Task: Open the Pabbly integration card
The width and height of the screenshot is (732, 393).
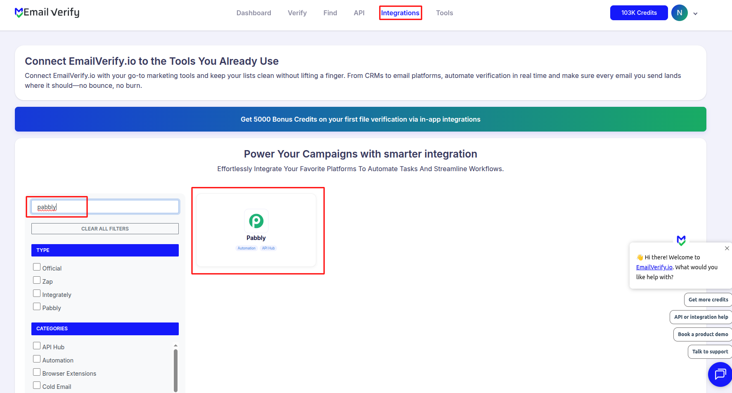Action: pyautogui.click(x=256, y=230)
